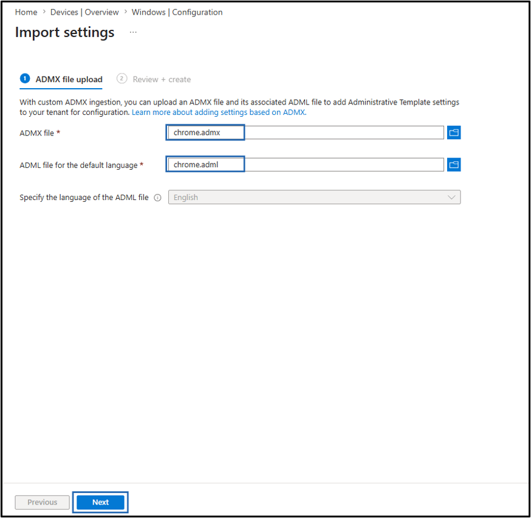Screen dimensions: 531x518
Task: Click 'Specify the language of the ADML file' label
Action: click(x=84, y=198)
